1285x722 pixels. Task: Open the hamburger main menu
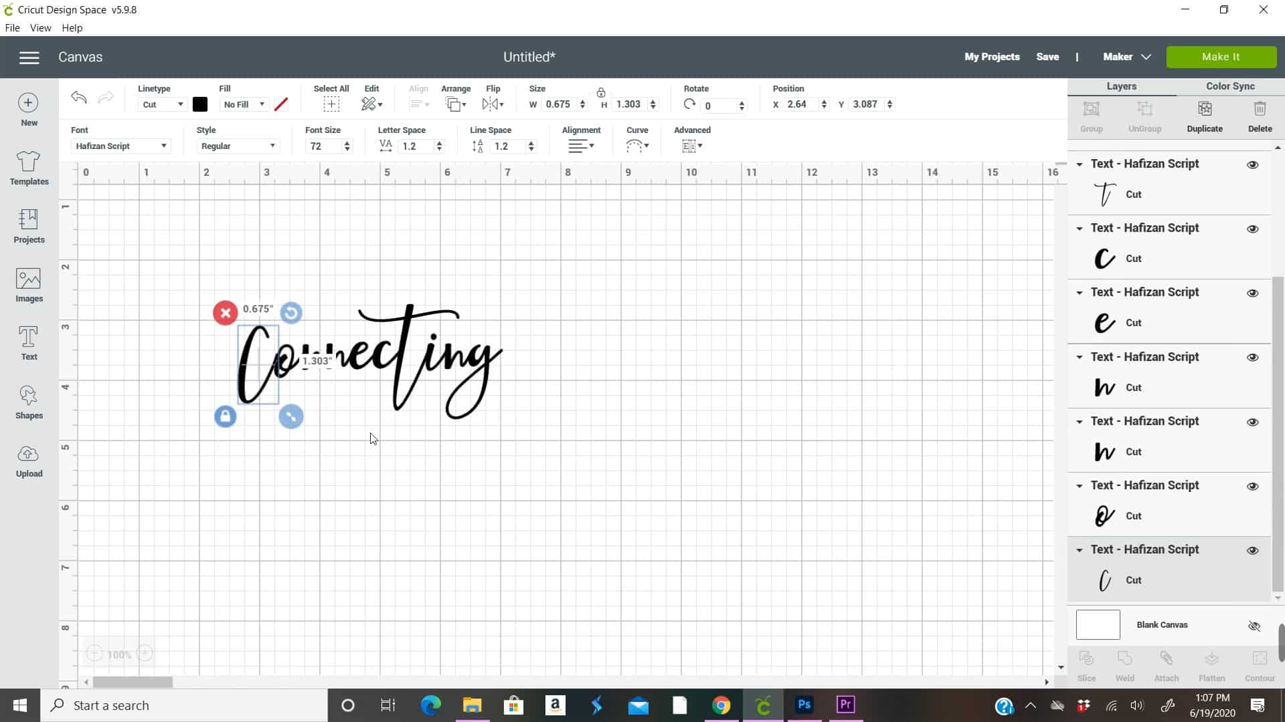29,57
